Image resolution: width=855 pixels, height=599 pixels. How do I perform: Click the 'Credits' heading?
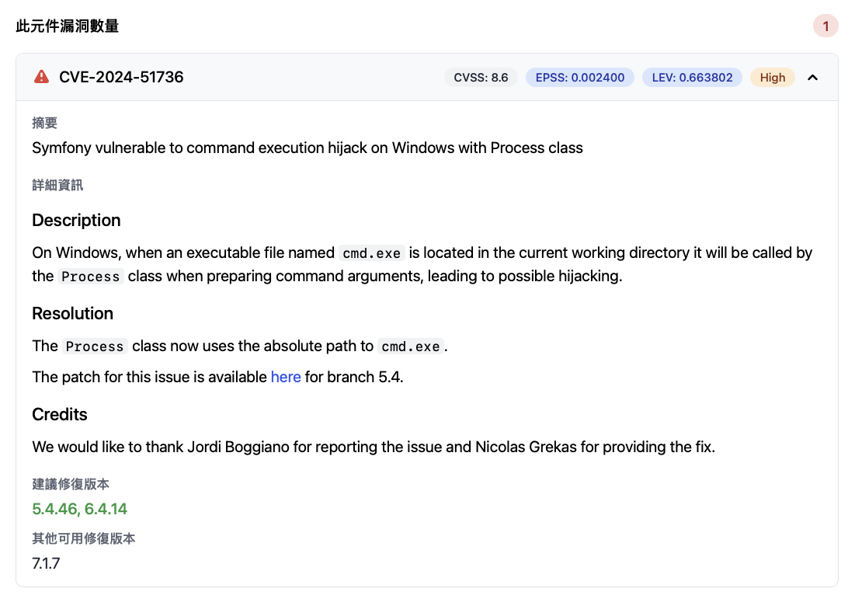click(x=60, y=414)
